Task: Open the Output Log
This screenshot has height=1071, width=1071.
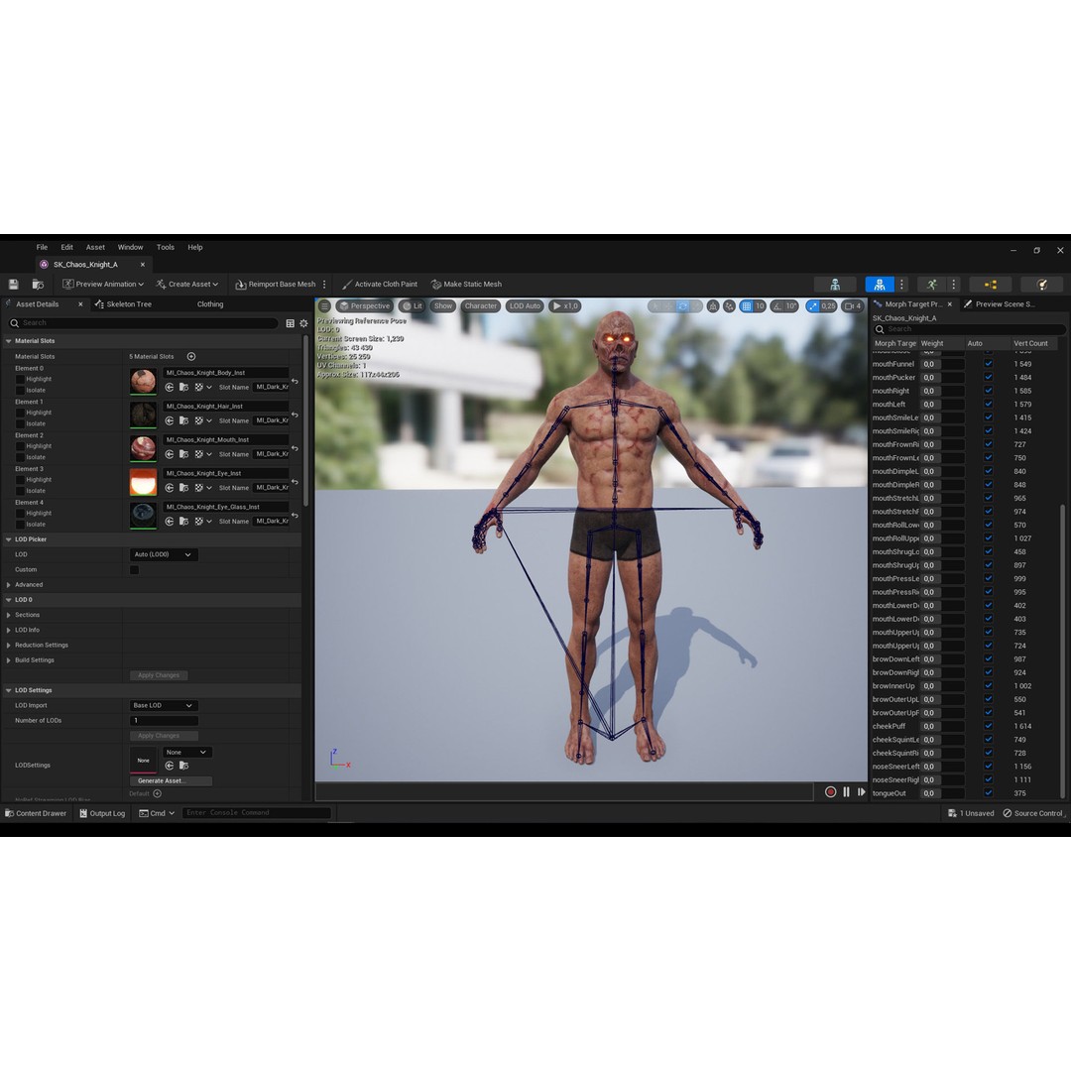Action: point(102,813)
